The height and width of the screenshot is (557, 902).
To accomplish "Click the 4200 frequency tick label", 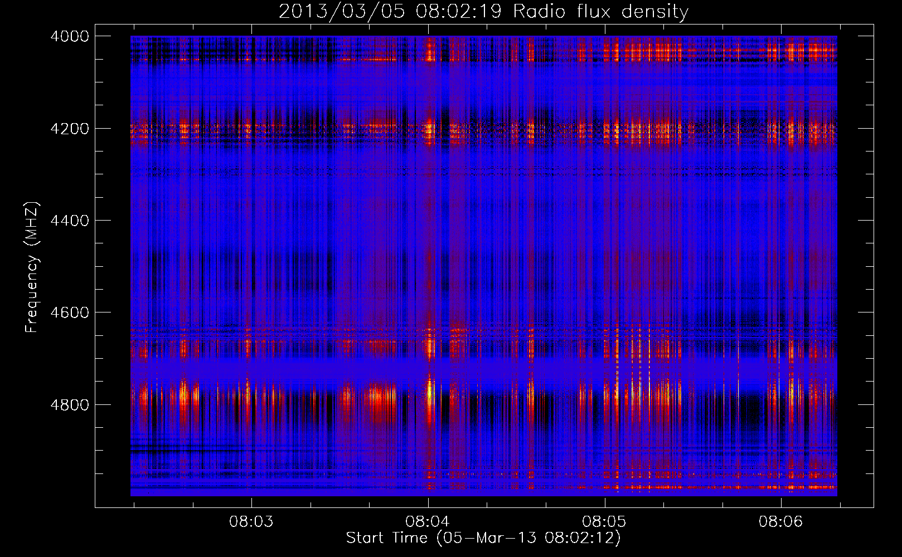I will tap(70, 128).
